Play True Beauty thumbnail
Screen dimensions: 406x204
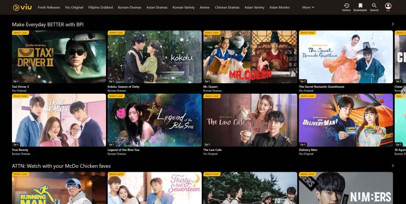click(59, 120)
